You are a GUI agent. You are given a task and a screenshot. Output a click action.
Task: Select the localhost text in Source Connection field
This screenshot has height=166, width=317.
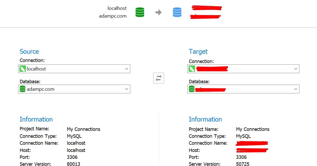[36, 69]
